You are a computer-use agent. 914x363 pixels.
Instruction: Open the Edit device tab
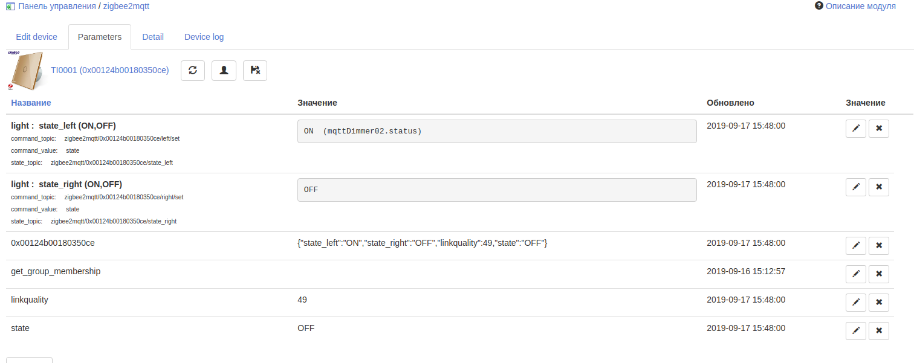coord(36,37)
